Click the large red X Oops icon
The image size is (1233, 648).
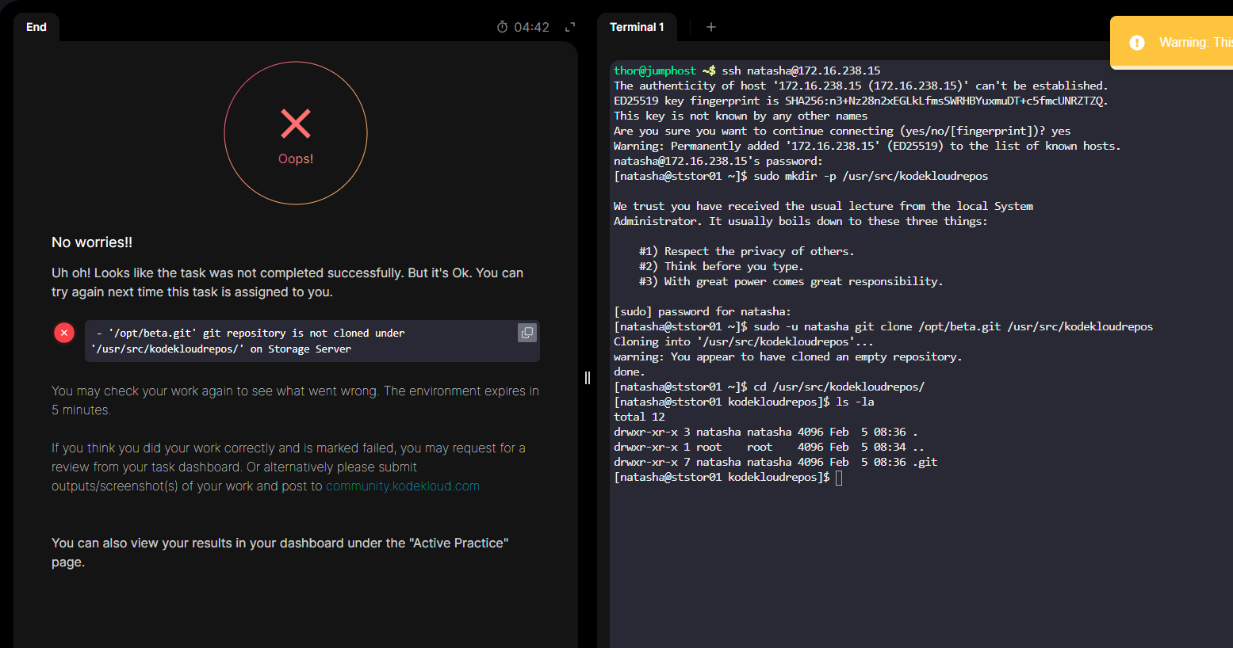coord(296,124)
